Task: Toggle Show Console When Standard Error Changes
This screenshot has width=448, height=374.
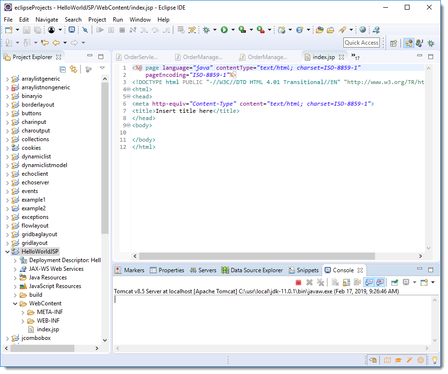Action: (x=380, y=283)
